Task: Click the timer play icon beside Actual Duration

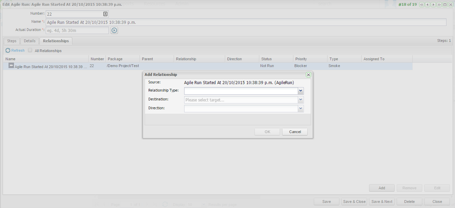Action: 114,30
